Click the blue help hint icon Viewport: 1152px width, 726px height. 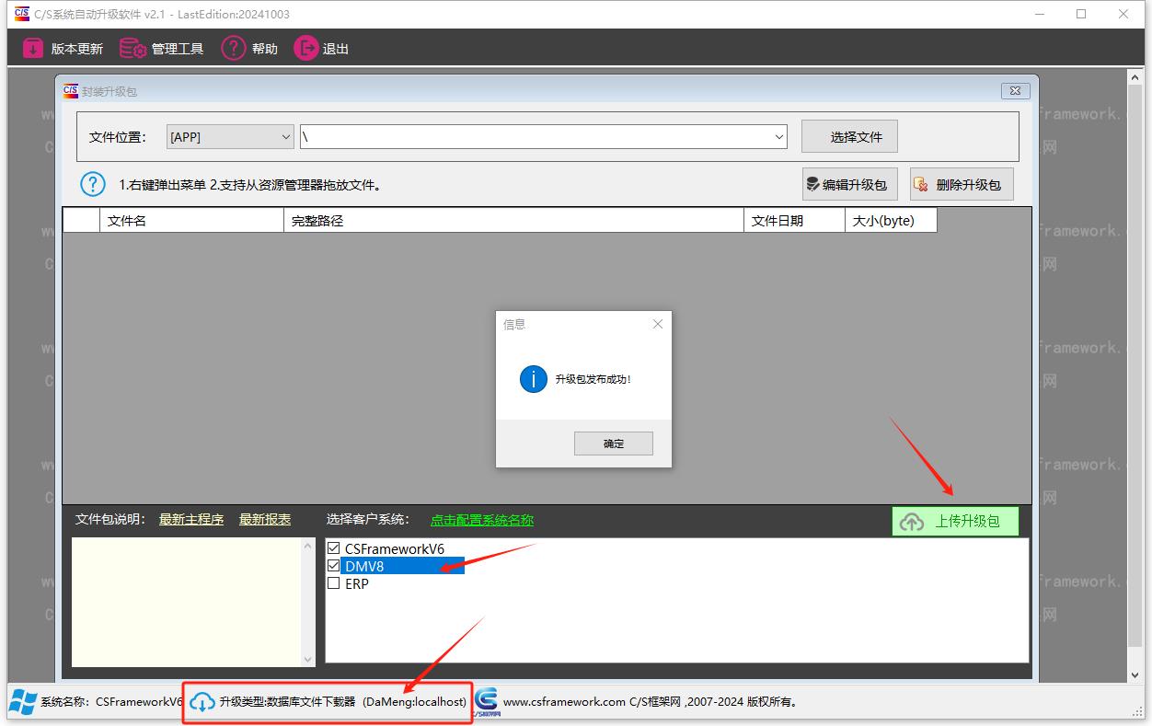93,184
